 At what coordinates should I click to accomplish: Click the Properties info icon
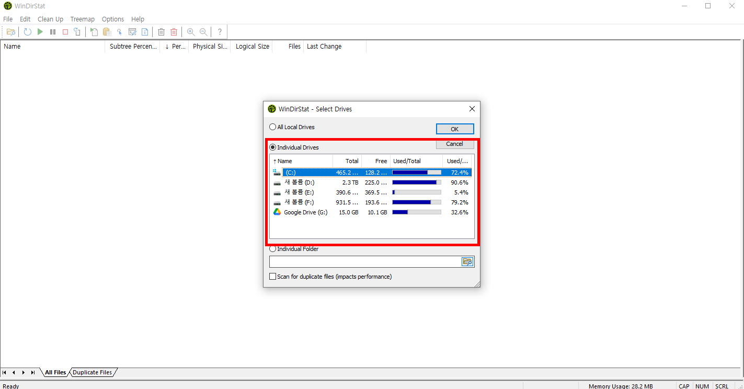point(145,32)
